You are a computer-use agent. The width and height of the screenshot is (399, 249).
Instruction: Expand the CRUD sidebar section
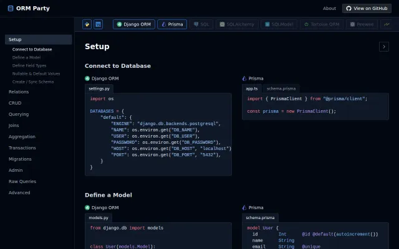click(15, 103)
